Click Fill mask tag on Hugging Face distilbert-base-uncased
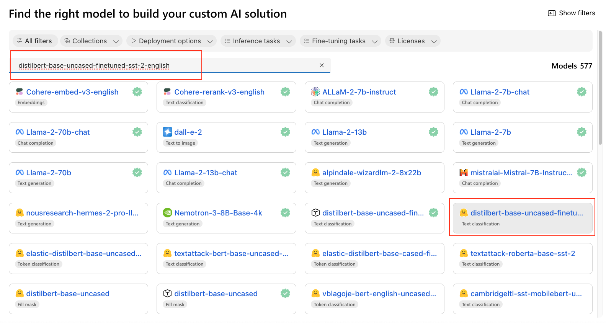 27,305
